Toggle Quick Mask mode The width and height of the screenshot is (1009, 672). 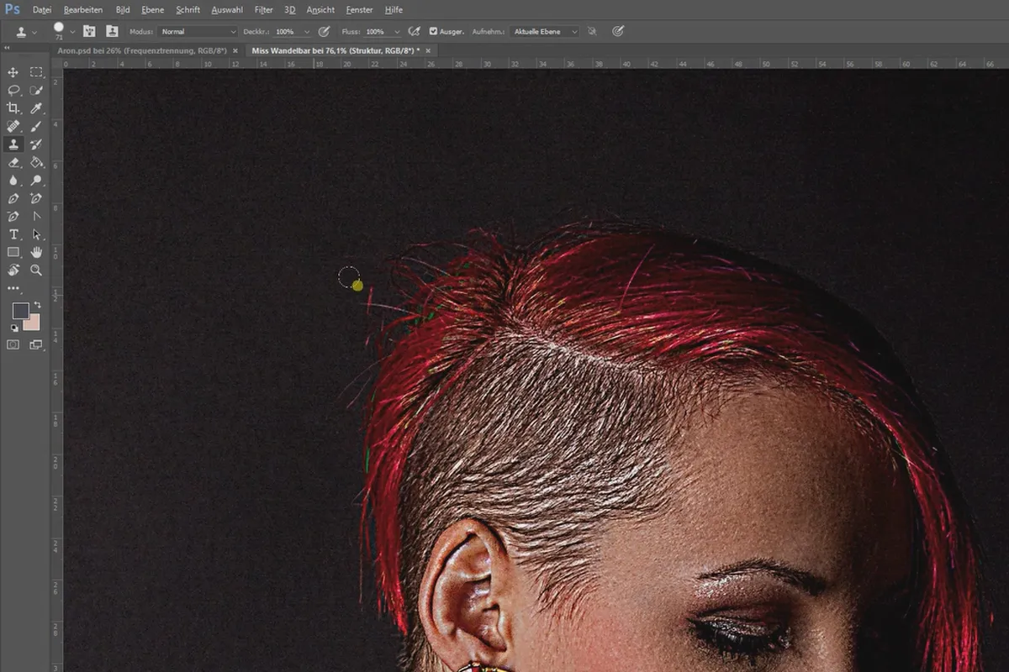pos(13,344)
